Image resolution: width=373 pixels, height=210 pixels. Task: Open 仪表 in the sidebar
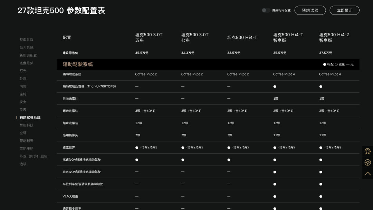23,110
